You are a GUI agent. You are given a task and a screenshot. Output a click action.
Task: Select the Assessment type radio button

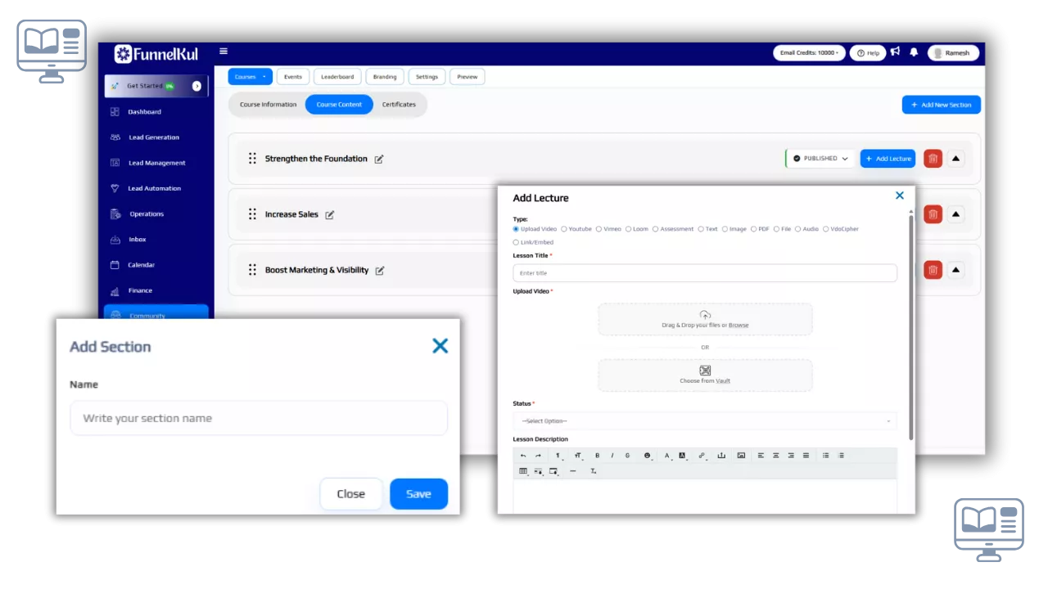[x=656, y=229]
